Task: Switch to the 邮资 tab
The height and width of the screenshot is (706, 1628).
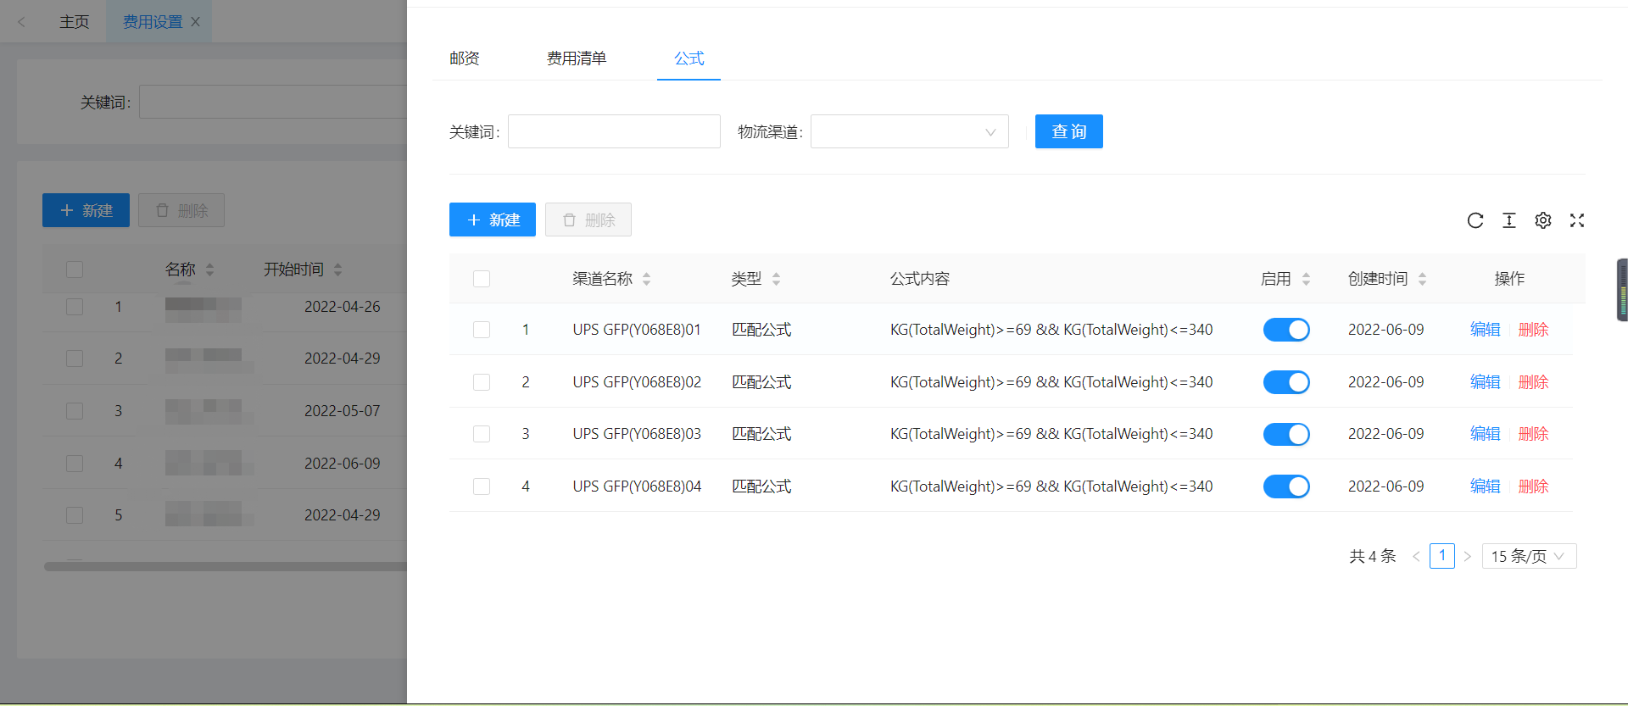Action: 465,58
